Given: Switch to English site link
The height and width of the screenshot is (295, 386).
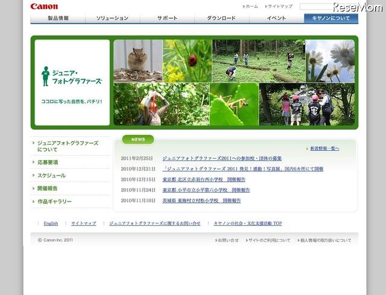Looking at the screenshot, I should tap(51, 223).
